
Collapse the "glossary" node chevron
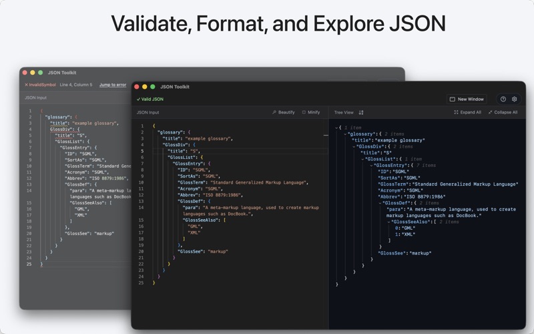[345, 134]
